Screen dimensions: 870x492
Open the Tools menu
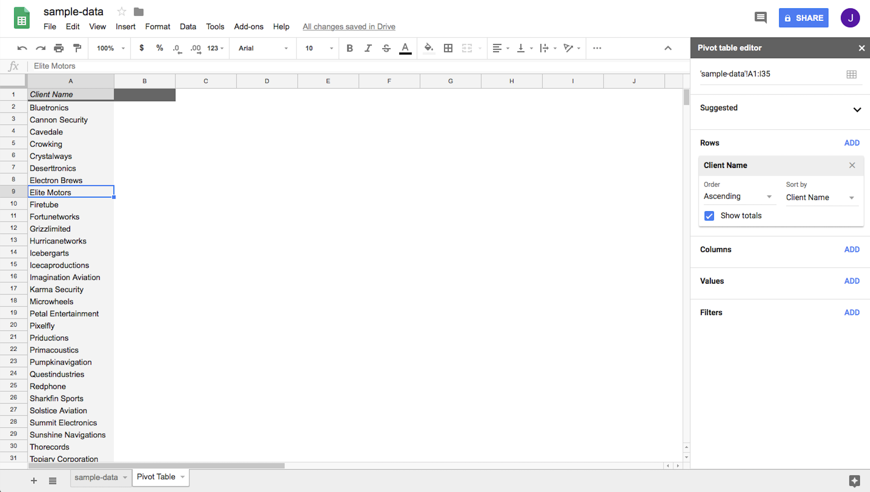click(x=215, y=27)
